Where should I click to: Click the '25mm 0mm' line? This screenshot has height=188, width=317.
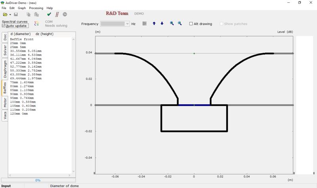(x=18, y=43)
